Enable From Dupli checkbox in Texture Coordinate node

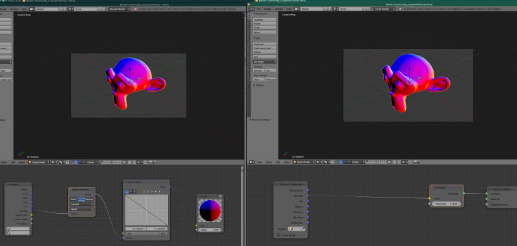pyautogui.click(x=279, y=235)
